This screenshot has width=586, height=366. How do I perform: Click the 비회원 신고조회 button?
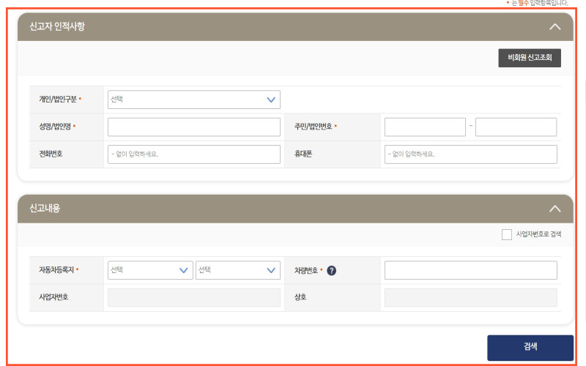click(530, 58)
